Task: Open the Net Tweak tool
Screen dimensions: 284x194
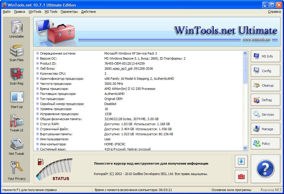Action: (17, 147)
